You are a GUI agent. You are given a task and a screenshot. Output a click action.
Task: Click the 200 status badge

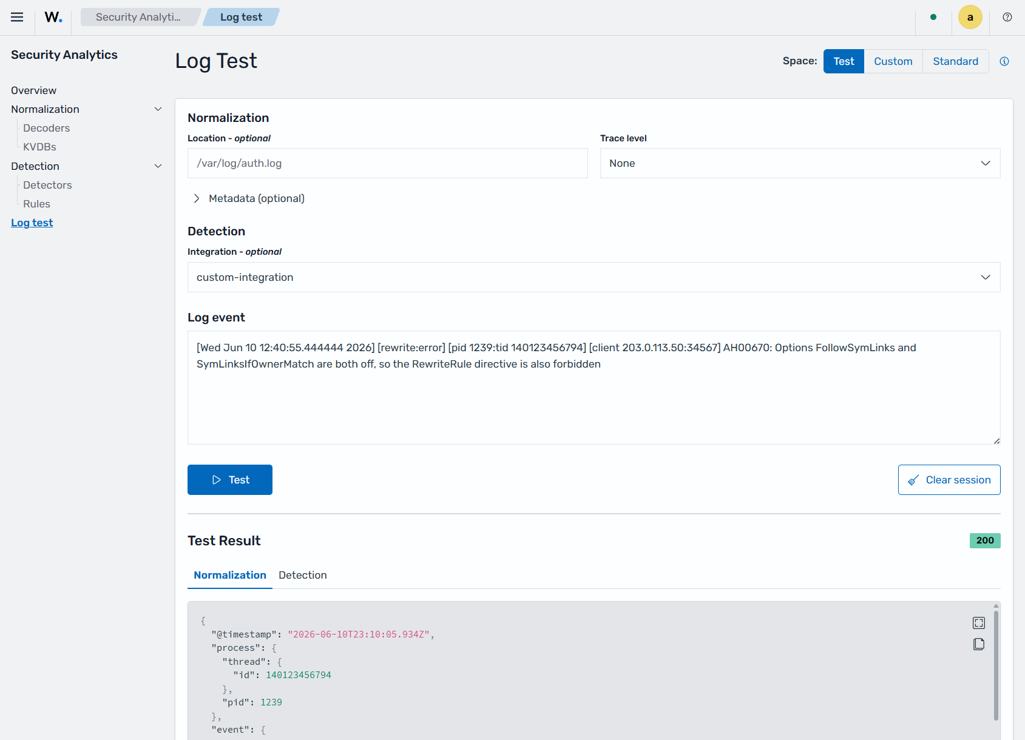click(985, 540)
